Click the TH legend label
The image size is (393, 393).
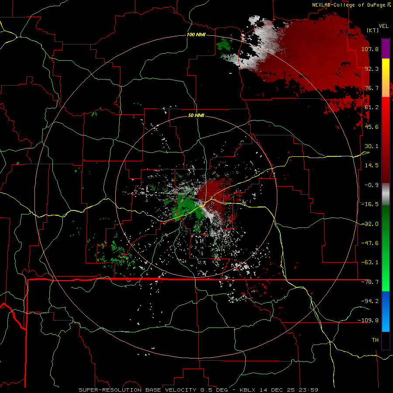click(375, 340)
